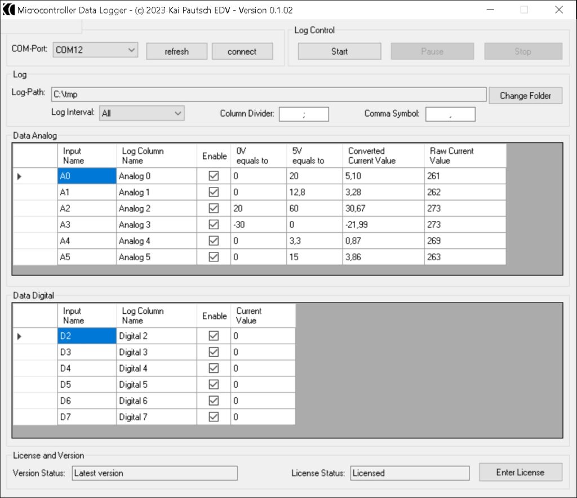Toggle Digital 2 enable checkbox
The height and width of the screenshot is (498, 577).
214,336
